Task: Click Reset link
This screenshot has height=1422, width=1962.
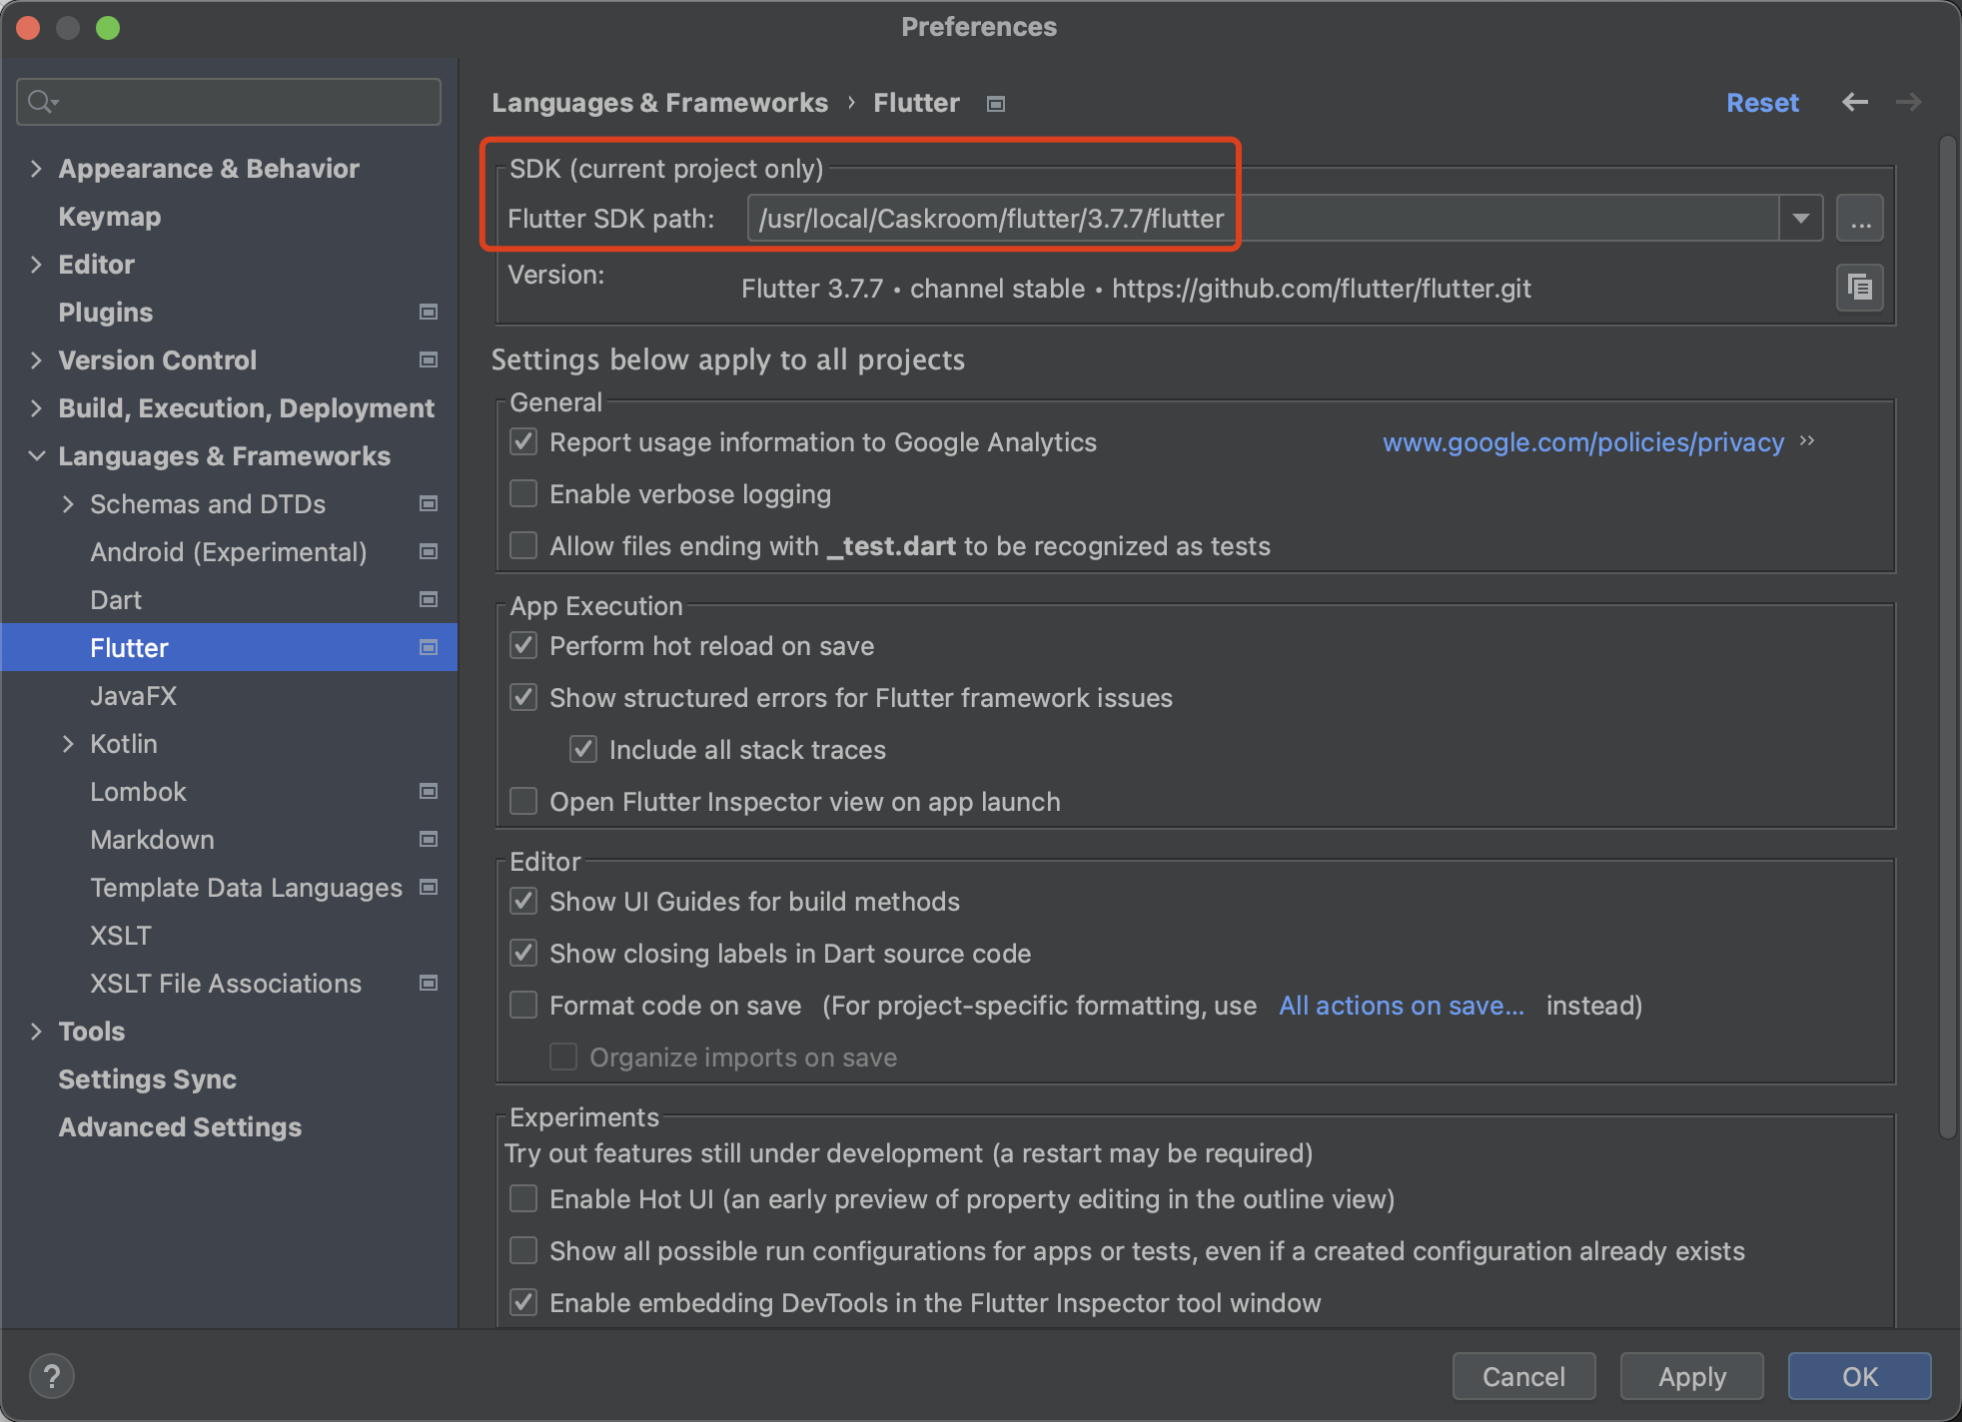Action: pyautogui.click(x=1762, y=103)
